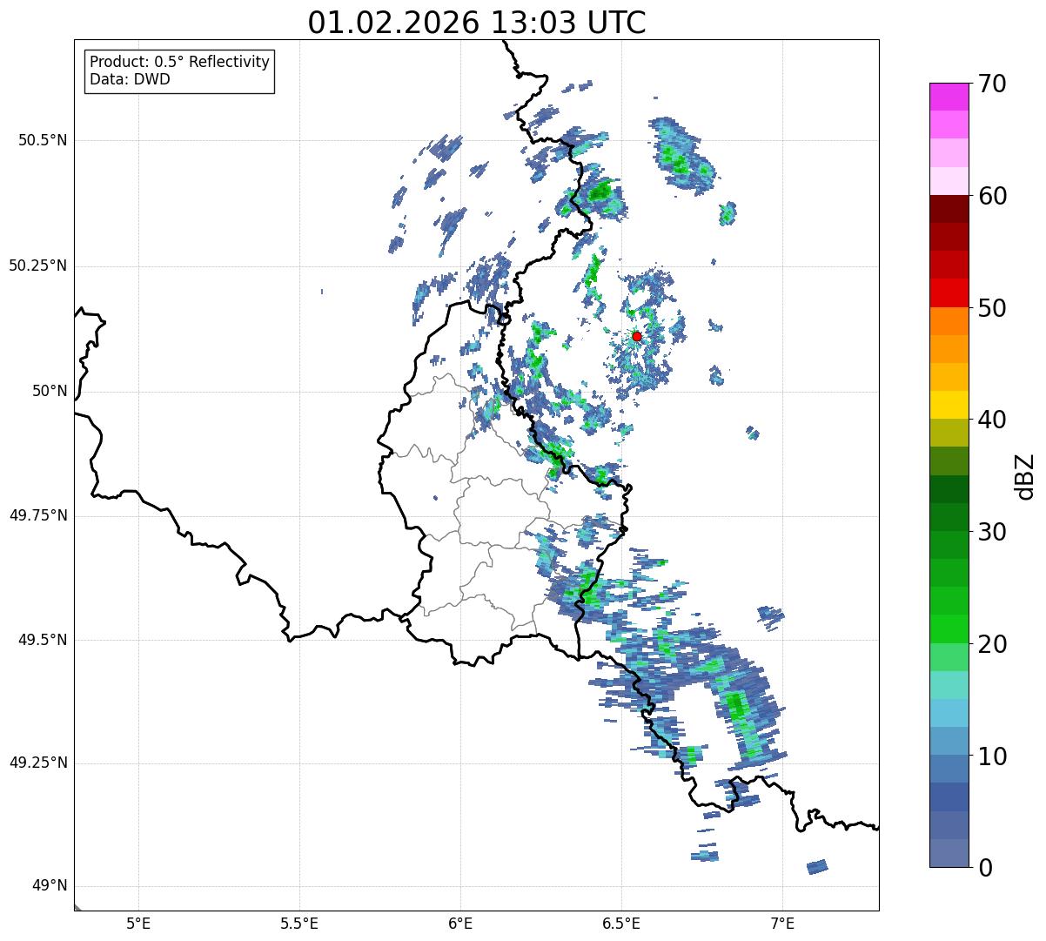Select the 49.5°N latitude label
1046x941 pixels.
pos(42,640)
